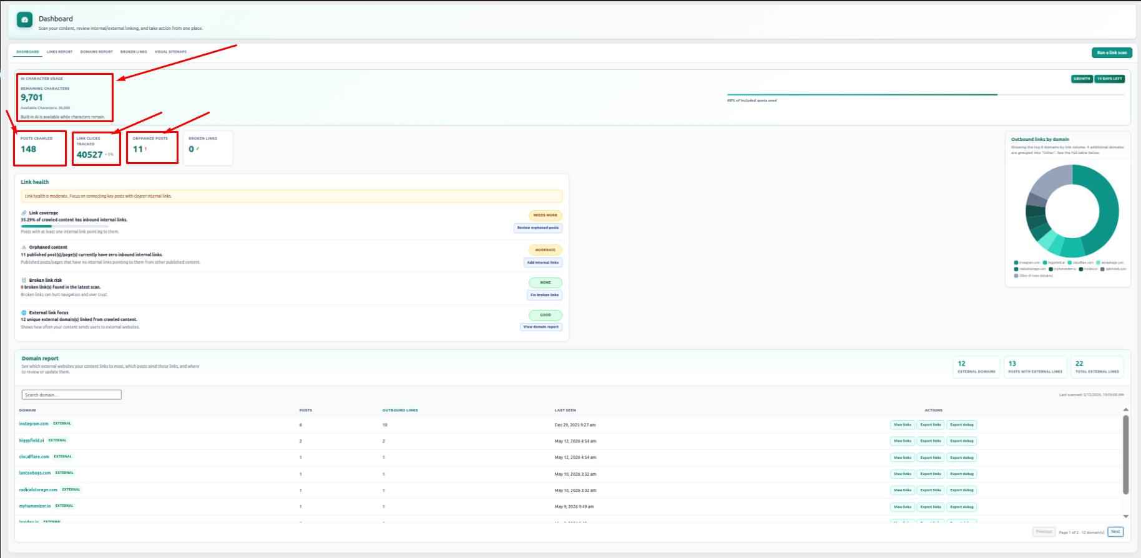Click the red alert mark beside Orphaned Posts count
The width and height of the screenshot is (1141, 558).
click(x=145, y=149)
